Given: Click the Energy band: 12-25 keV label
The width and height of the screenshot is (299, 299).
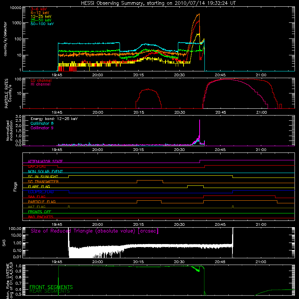Looking at the screenshot, I should click(54, 119).
